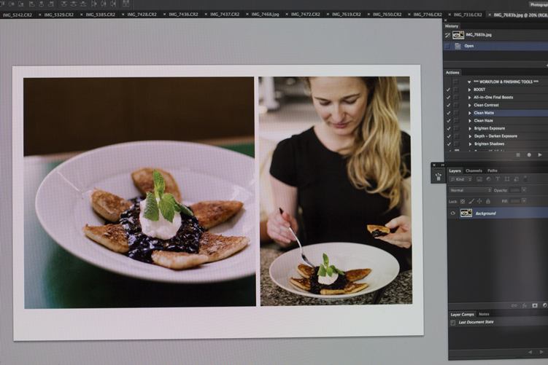Close the IMG_5329.CR2 document tab
The height and width of the screenshot is (365, 548).
[40, 15]
